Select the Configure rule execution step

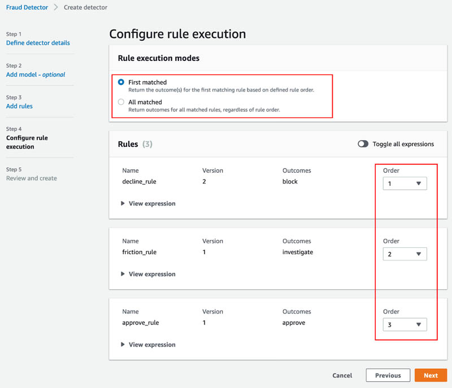click(x=27, y=142)
